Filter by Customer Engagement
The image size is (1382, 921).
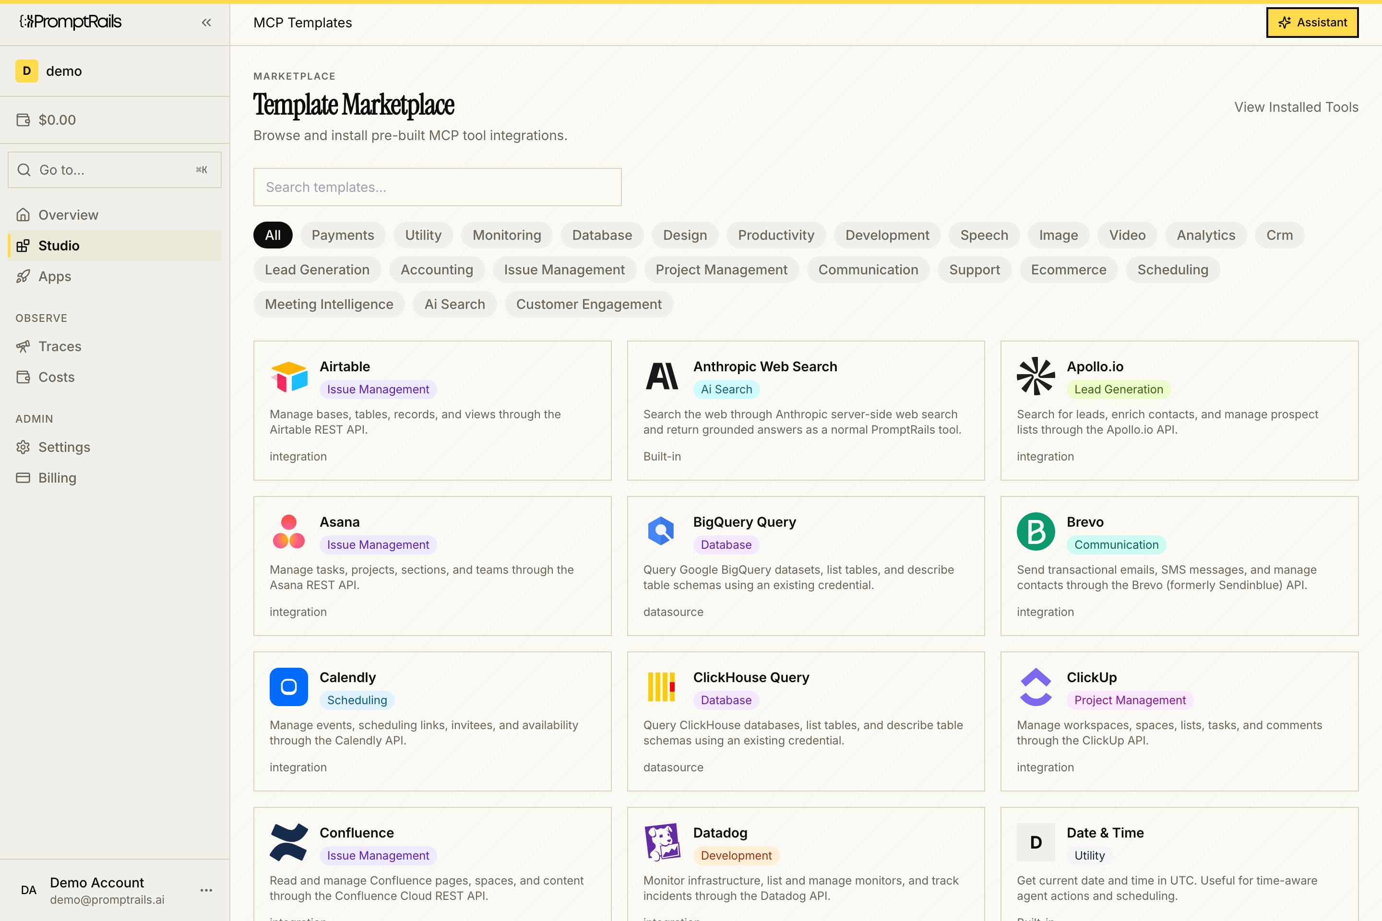tap(588, 304)
